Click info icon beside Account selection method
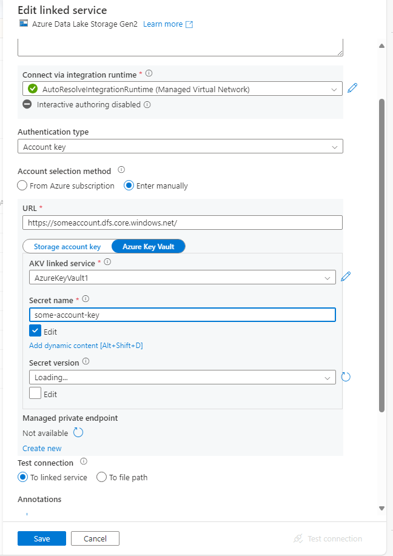Screen dimensions: 393x556 (x=121, y=170)
